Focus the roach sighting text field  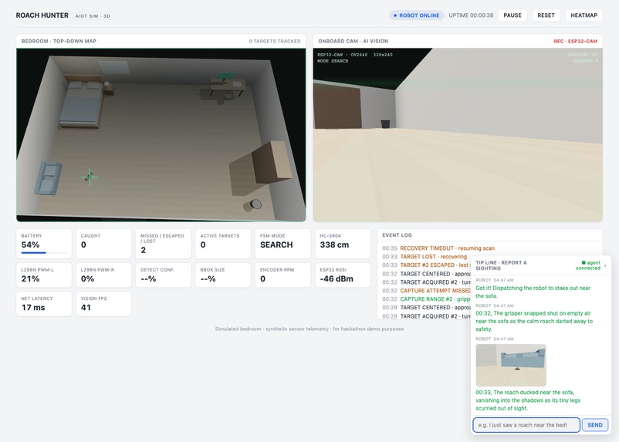pyautogui.click(x=526, y=425)
